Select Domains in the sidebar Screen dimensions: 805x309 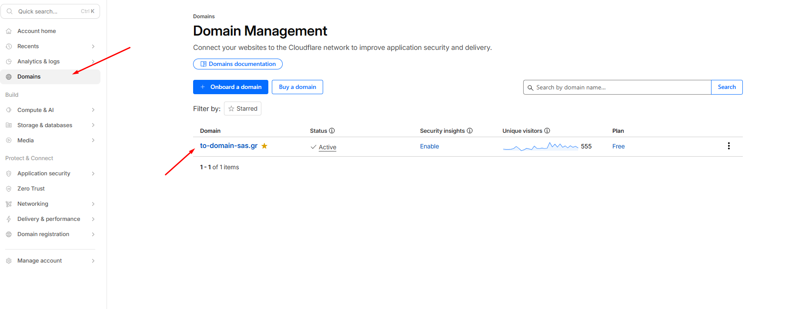29,77
